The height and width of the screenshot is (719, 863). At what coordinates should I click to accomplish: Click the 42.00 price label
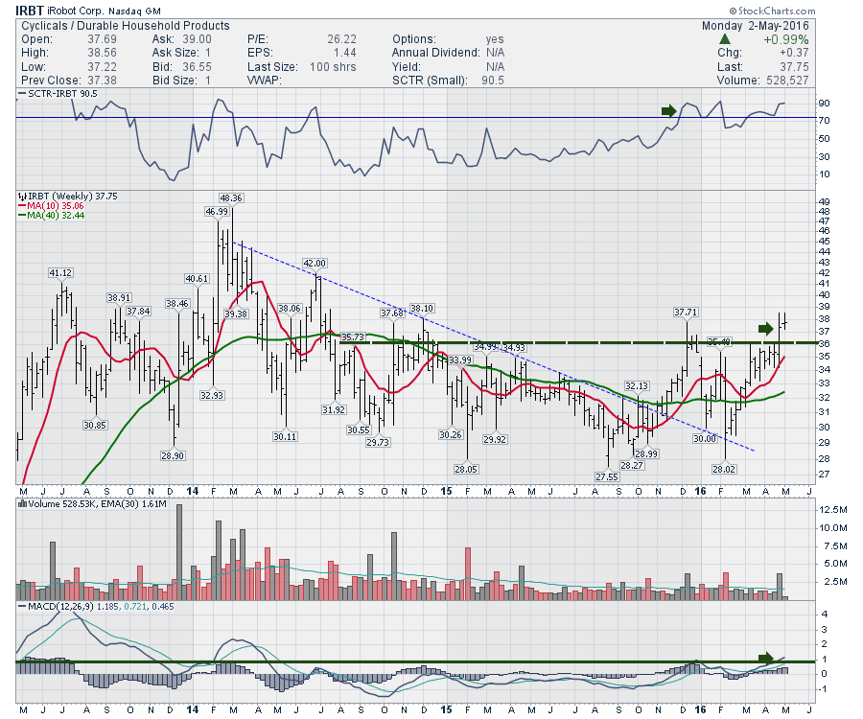pos(315,264)
